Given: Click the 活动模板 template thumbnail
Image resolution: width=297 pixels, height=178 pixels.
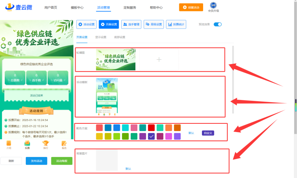Looking at the screenshot, I should tap(107, 97).
